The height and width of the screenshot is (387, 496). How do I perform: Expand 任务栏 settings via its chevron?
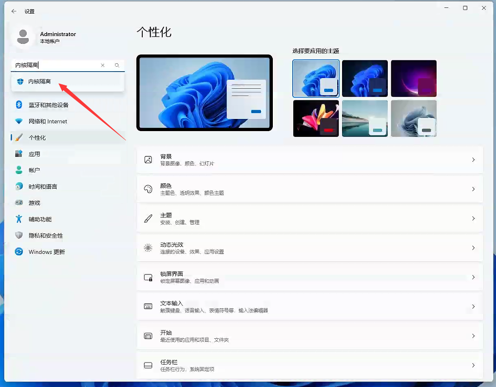point(473,365)
